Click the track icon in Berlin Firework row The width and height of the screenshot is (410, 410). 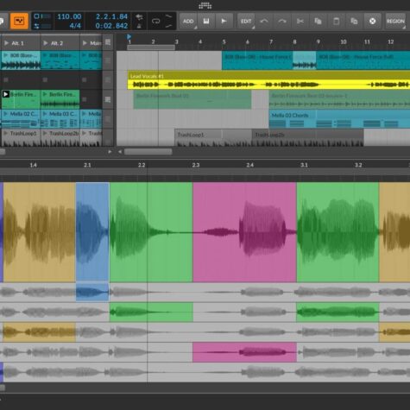click(x=108, y=99)
